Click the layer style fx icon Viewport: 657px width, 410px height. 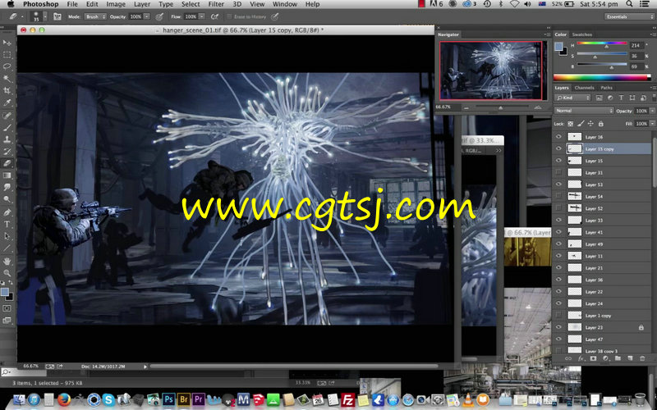tap(581, 358)
